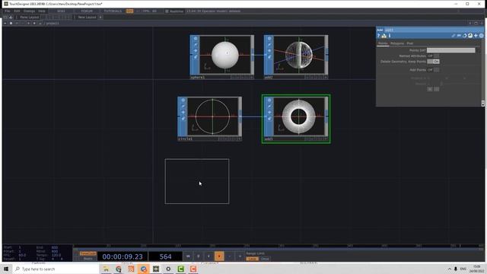Open the Help menu
Screen dimensions: 487x274
point(42,11)
